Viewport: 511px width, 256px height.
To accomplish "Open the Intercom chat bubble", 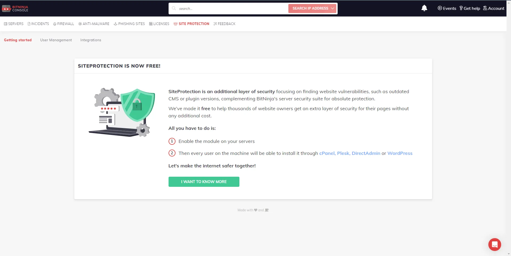I will (x=494, y=244).
